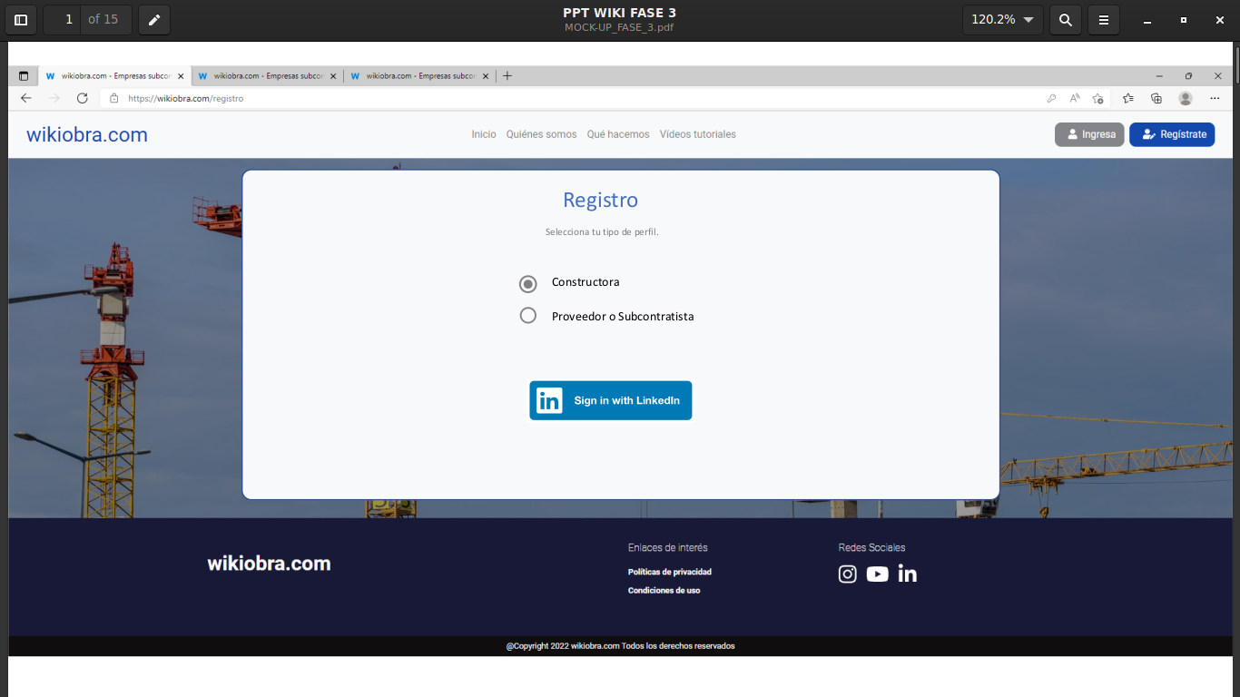
Task: Go to Videos tutoriales in navigation
Action: [x=697, y=134]
